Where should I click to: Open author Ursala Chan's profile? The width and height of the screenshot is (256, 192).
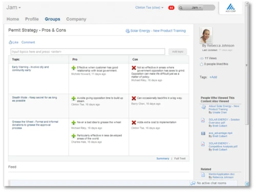220,113
